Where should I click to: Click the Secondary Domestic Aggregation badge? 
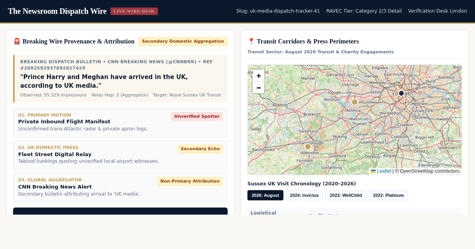183,41
